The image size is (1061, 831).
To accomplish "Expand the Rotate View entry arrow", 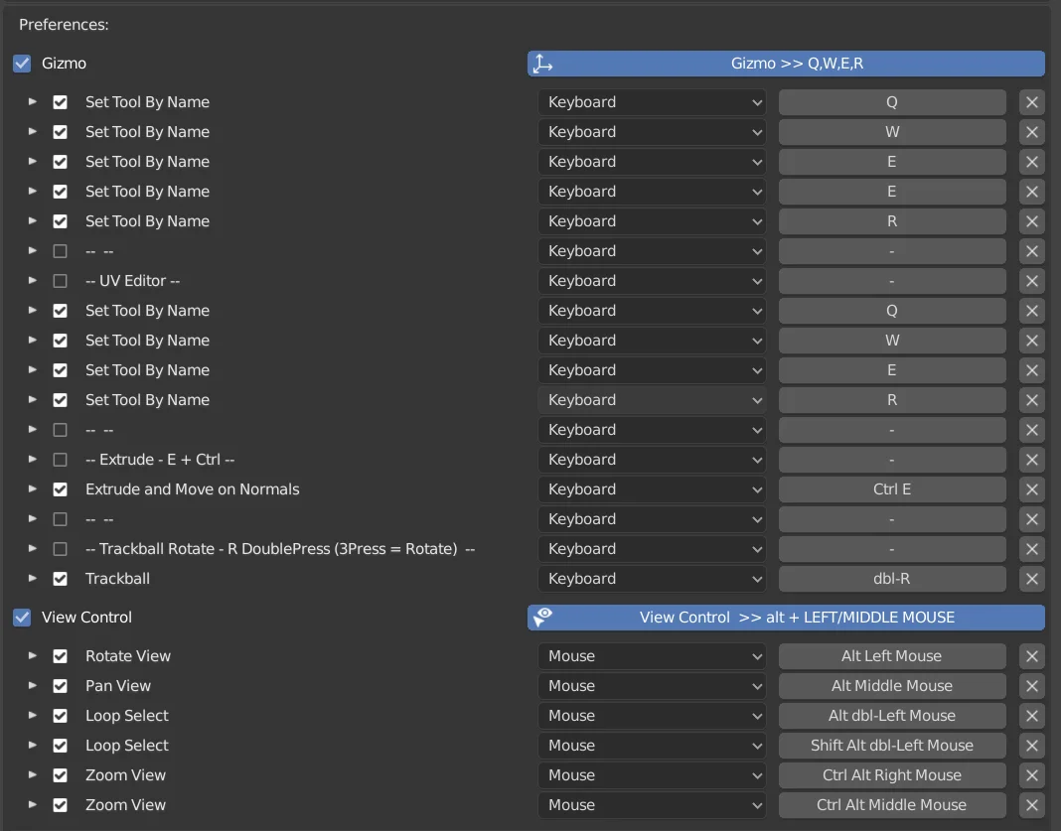I will 32,656.
